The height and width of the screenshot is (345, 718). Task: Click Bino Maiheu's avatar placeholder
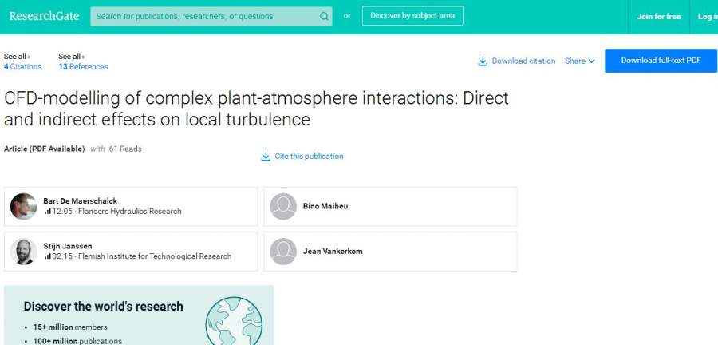pyautogui.click(x=283, y=207)
